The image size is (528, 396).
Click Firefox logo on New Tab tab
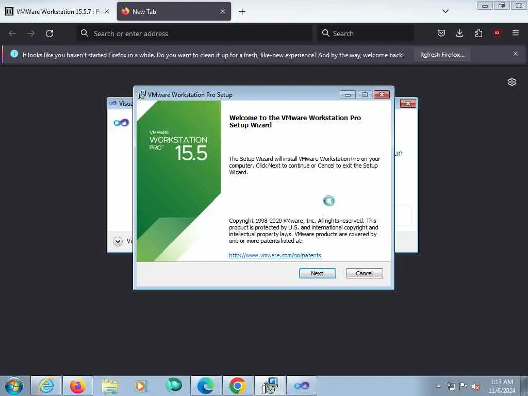125,11
